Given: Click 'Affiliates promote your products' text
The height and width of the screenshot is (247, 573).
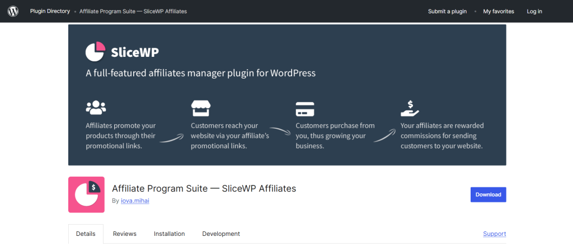Looking at the screenshot, I should coord(121,136).
